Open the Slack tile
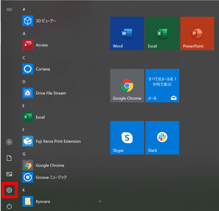This screenshot has height=211, width=219. pyautogui.click(x=162, y=138)
